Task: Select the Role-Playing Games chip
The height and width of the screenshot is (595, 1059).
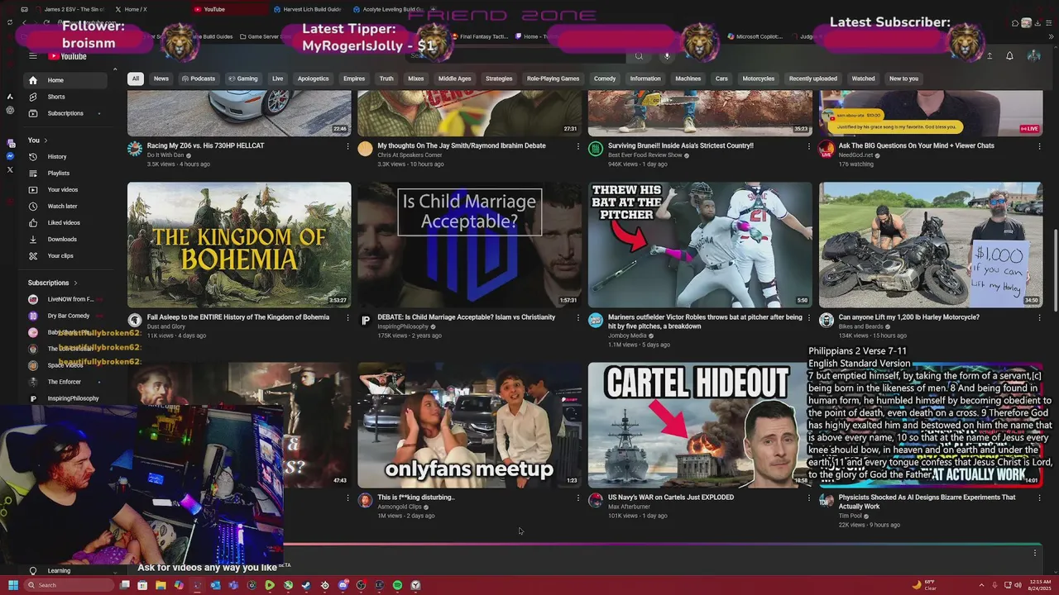Action: 553,79
